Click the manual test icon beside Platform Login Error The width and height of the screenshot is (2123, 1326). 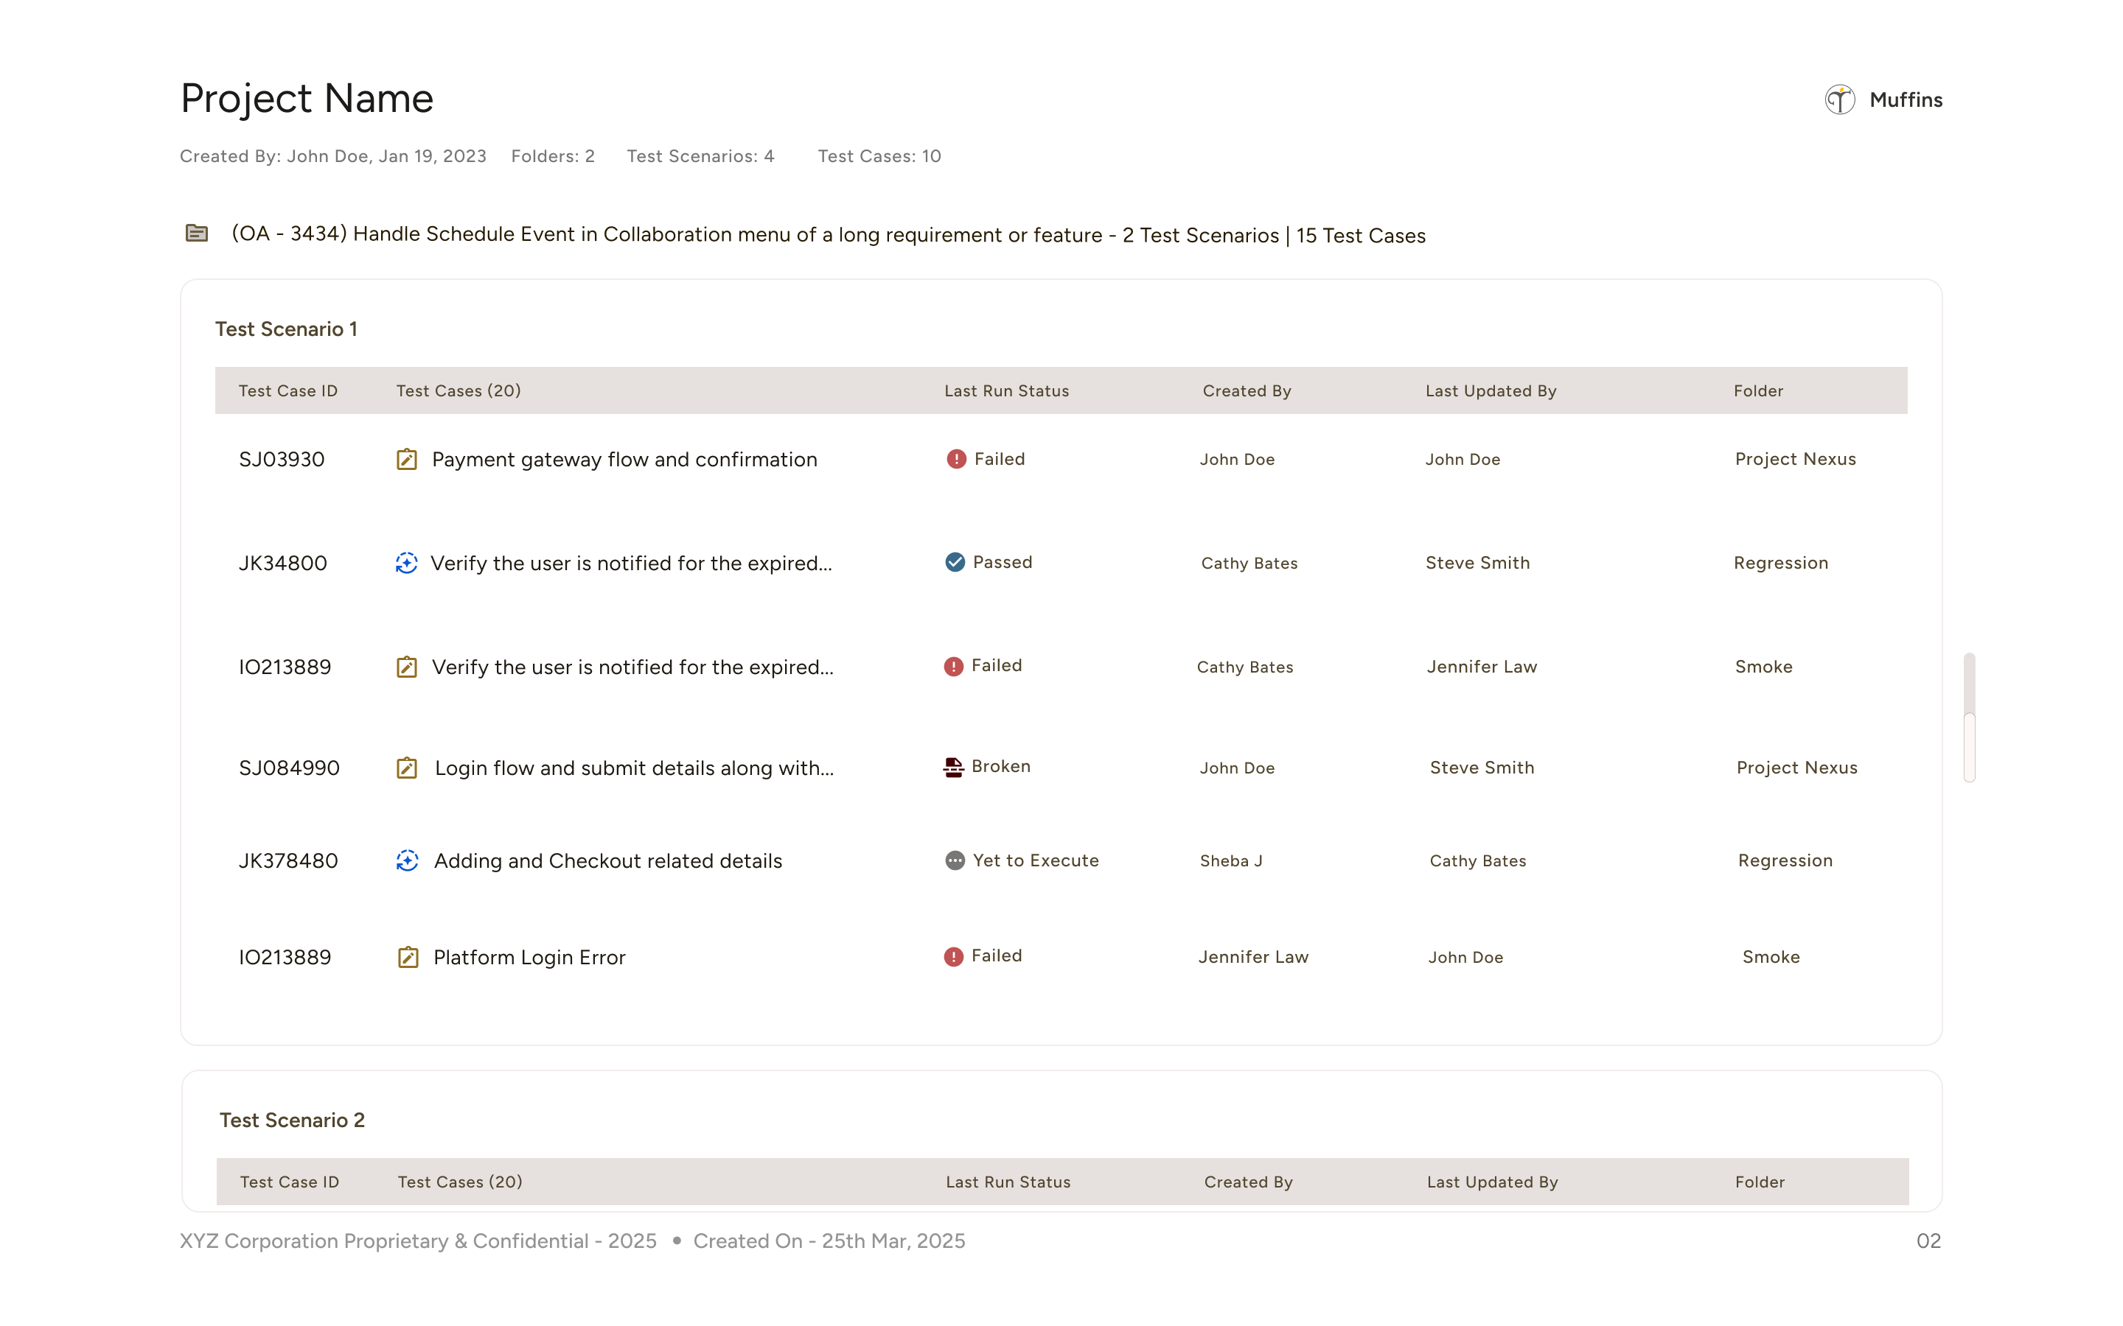coord(406,957)
